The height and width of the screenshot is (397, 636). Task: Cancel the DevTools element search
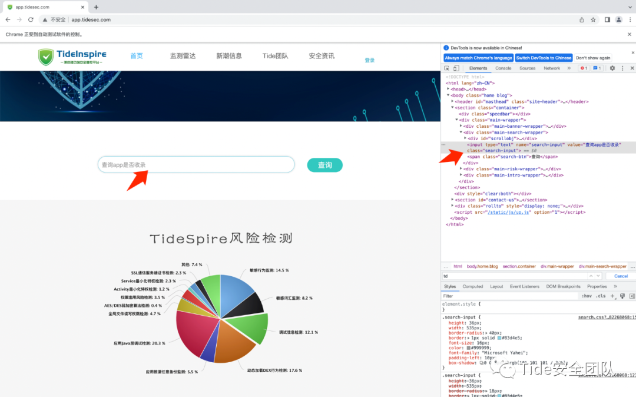pyautogui.click(x=621, y=276)
